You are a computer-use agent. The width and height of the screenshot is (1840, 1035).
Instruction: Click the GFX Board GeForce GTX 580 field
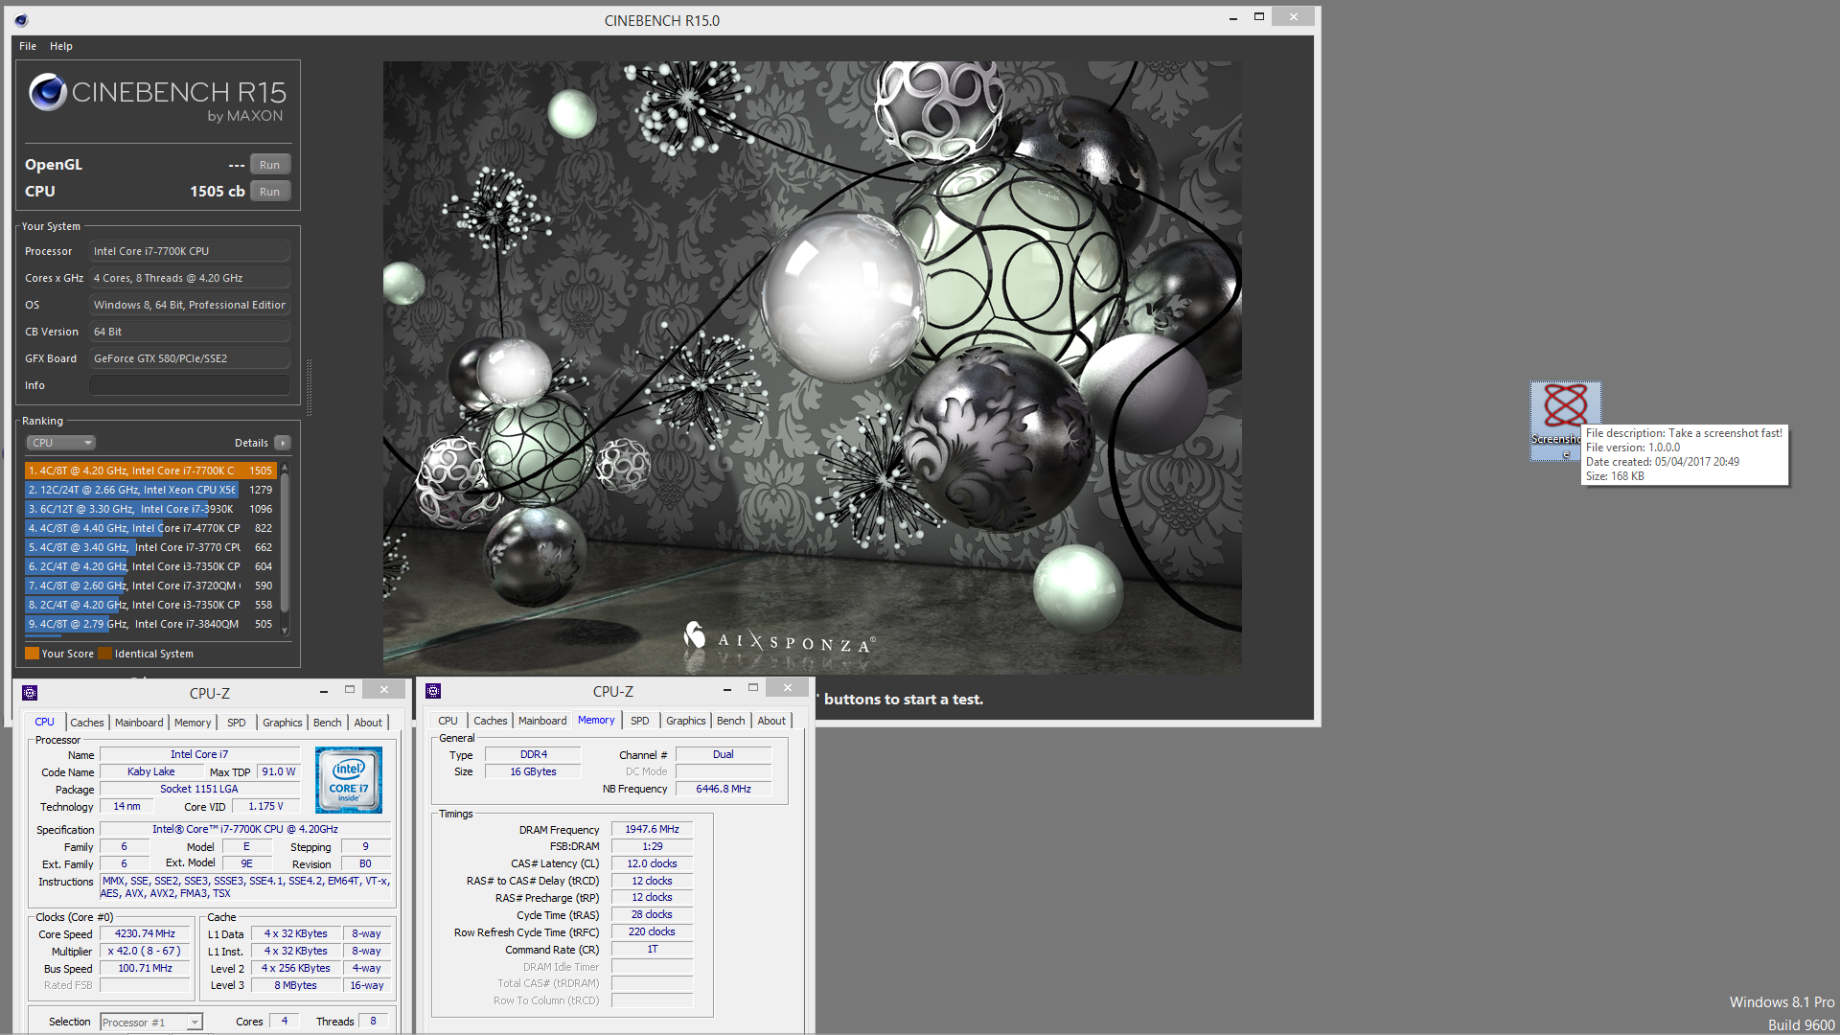point(190,358)
